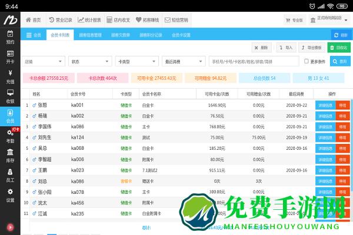353x235 pixels.
Task: Switch to the 顾客欠款单 tab
Action: click(121, 35)
